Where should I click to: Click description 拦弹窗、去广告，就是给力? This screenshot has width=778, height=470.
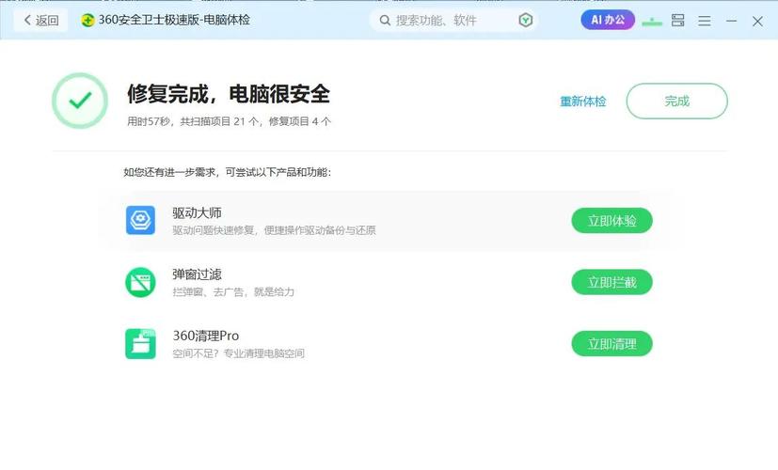(x=233, y=292)
